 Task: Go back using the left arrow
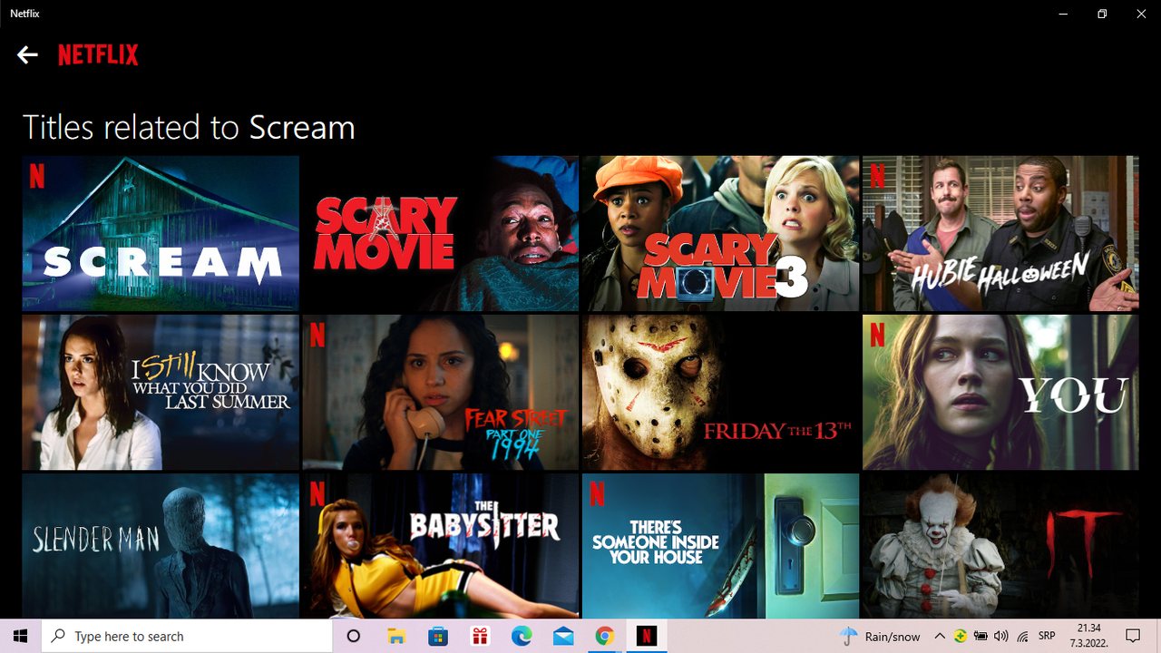coord(27,55)
